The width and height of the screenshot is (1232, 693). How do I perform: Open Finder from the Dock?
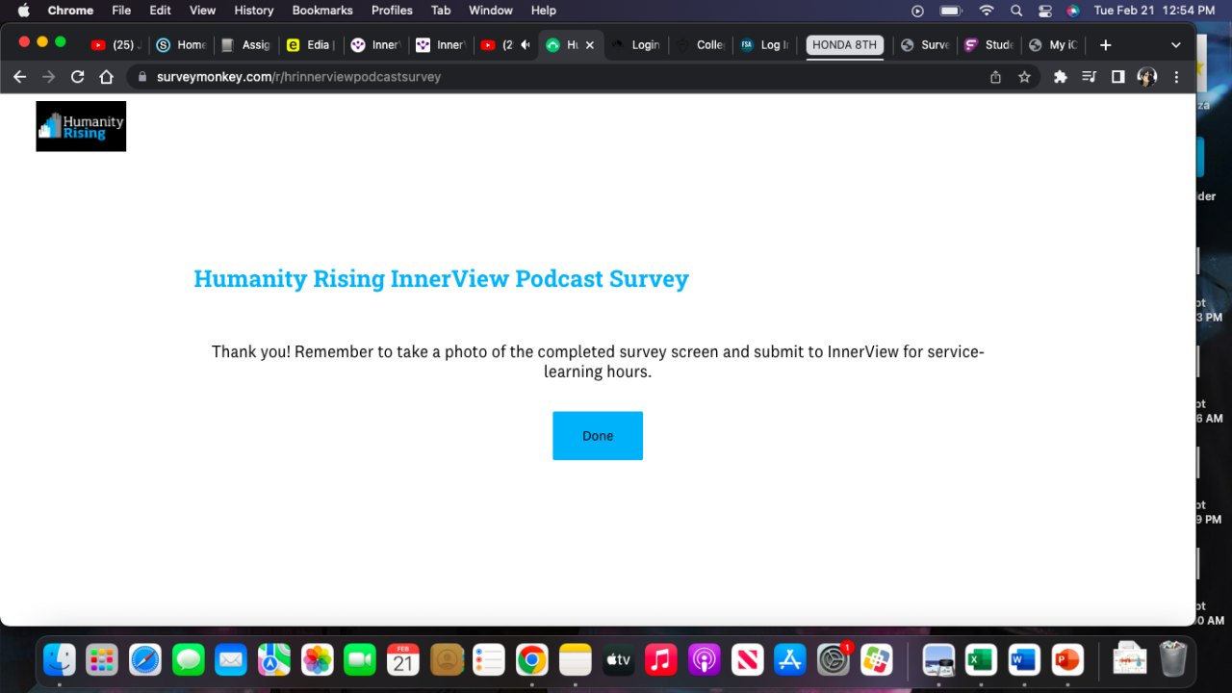tap(60, 659)
